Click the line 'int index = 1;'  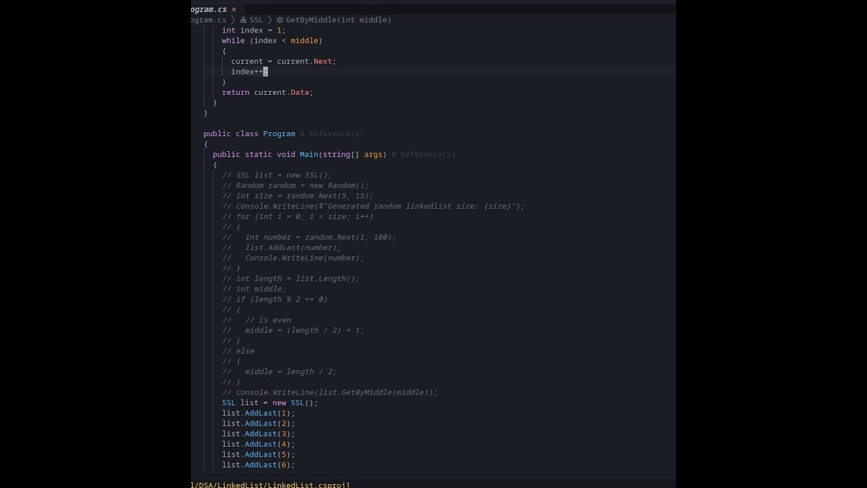[254, 30]
